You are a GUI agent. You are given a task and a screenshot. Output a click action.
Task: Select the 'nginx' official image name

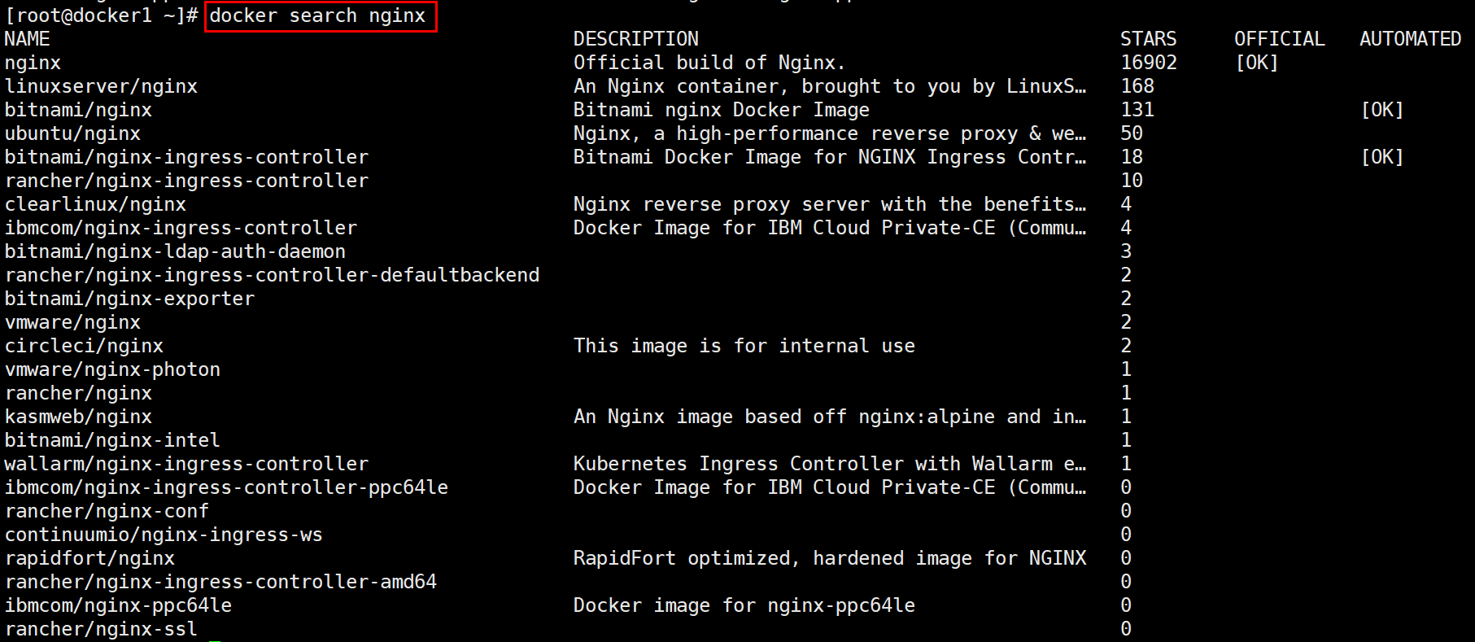coord(33,63)
